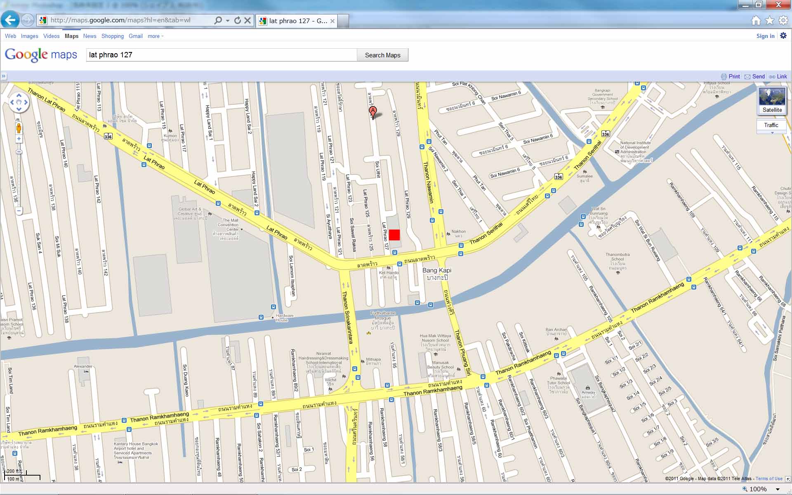Click the Sign in link
792x495 pixels.
point(765,36)
